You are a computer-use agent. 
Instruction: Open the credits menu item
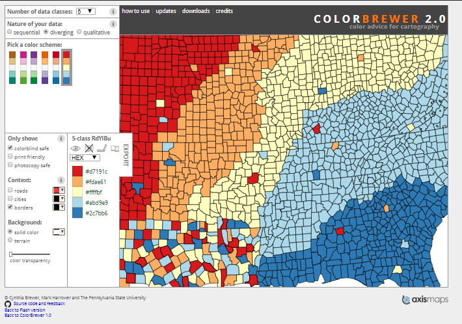click(224, 11)
